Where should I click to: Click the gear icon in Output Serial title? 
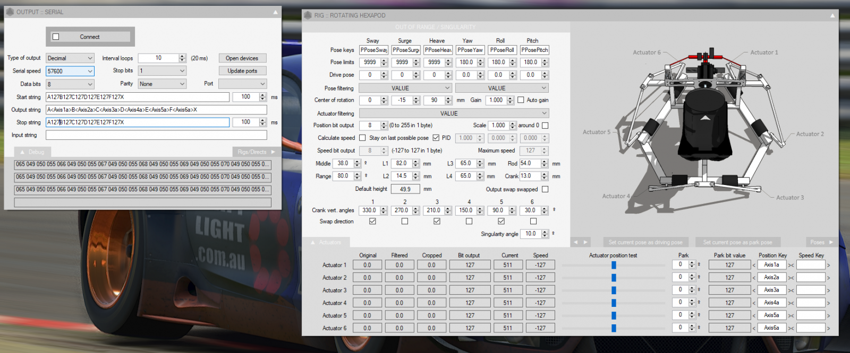(x=10, y=12)
